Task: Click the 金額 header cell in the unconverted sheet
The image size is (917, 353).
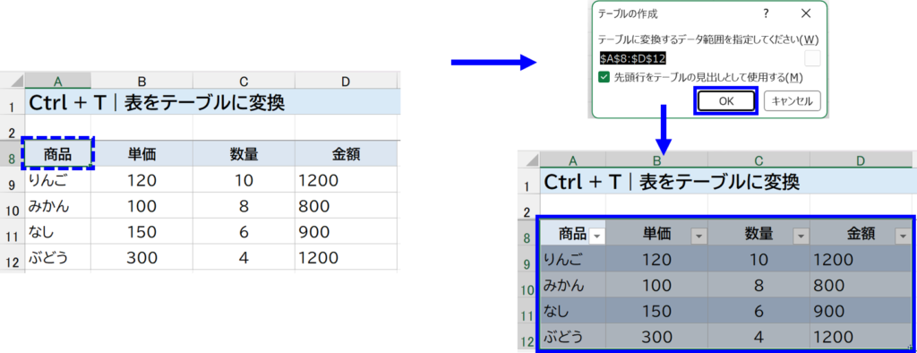Action: coord(347,154)
